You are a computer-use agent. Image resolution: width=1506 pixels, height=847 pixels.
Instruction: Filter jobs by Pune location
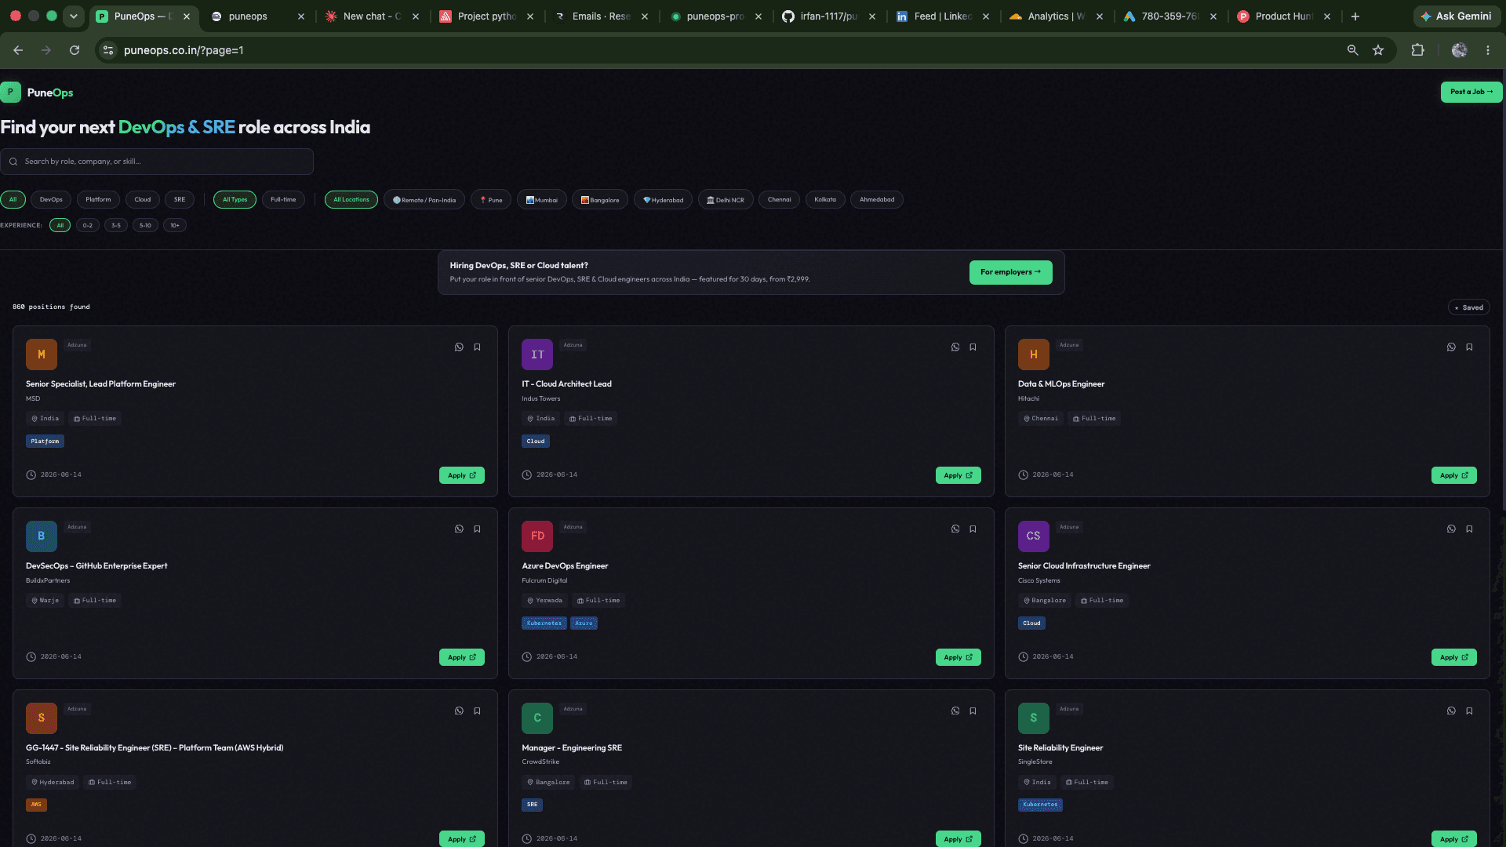tap(491, 200)
